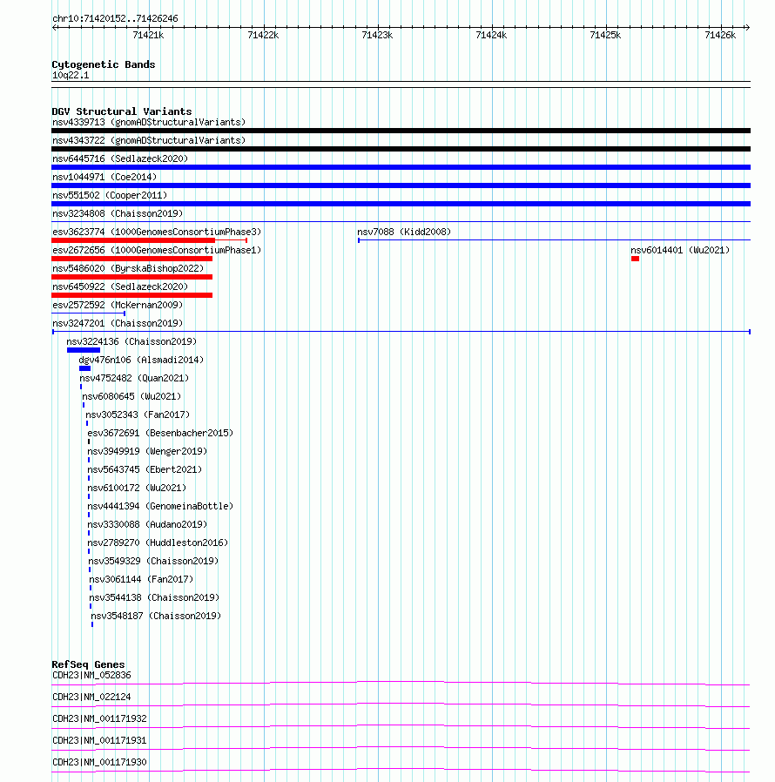Open the RefSeq Genes track title
The height and width of the screenshot is (782, 775).
coord(88,664)
